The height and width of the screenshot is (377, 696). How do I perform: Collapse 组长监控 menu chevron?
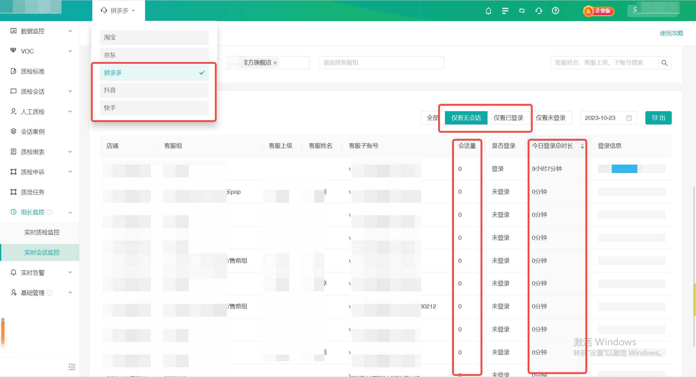pyautogui.click(x=70, y=213)
